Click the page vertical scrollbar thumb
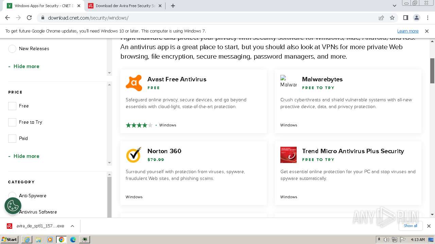The width and height of the screenshot is (435, 244). [x=432, y=70]
